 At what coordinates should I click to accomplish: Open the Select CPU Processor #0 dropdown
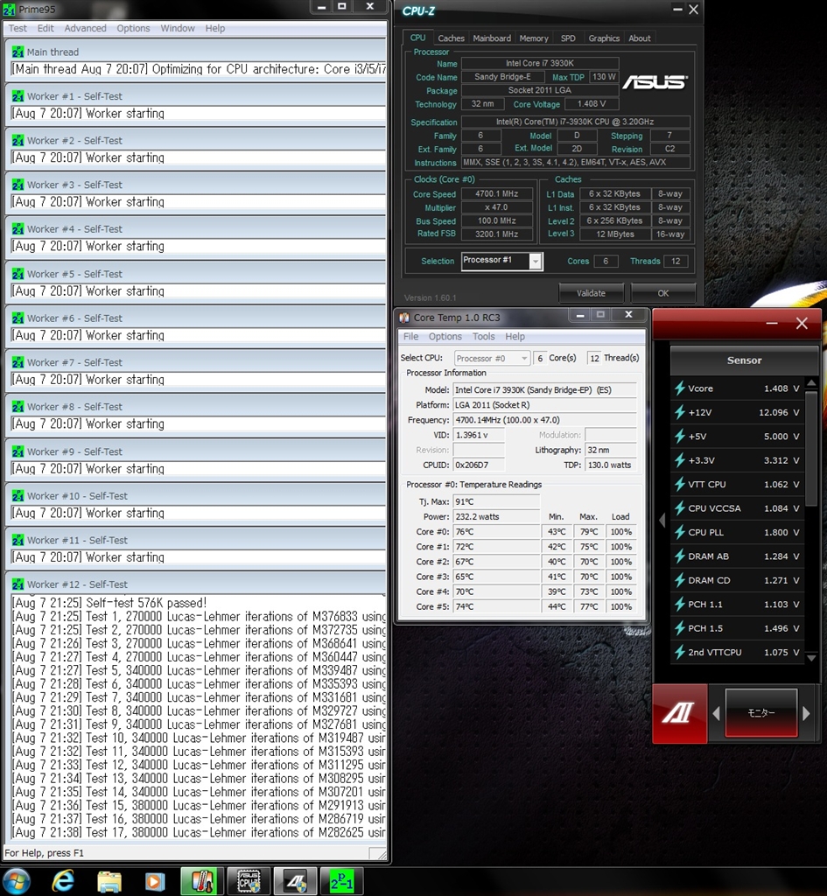[x=524, y=358]
